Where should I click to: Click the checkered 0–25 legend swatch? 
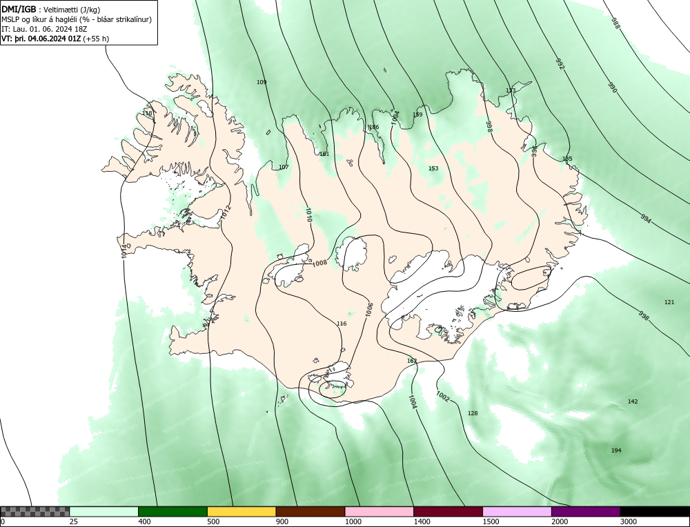pyautogui.click(x=34, y=511)
